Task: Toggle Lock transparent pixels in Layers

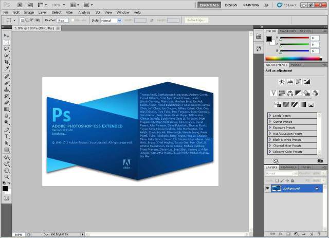Action: (x=277, y=180)
